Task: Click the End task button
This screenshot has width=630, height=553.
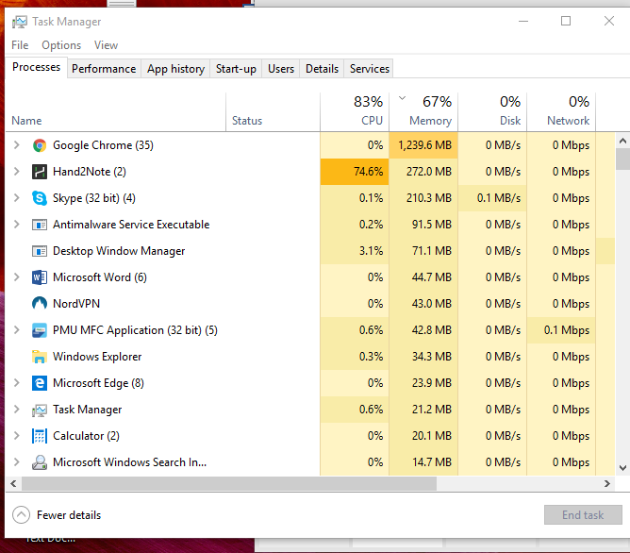Action: point(583,515)
